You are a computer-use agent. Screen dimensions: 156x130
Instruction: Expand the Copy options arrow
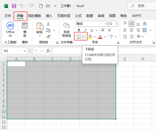pyautogui.click(x=54, y=30)
